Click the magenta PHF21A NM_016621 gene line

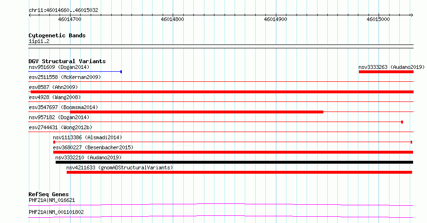tap(221, 204)
